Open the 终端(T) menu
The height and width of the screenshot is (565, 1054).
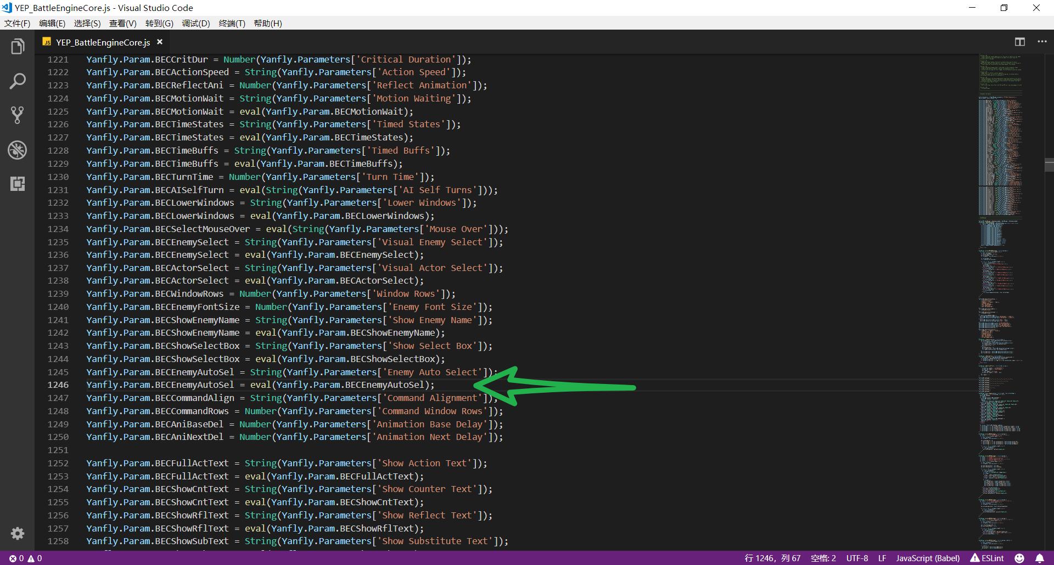click(232, 23)
